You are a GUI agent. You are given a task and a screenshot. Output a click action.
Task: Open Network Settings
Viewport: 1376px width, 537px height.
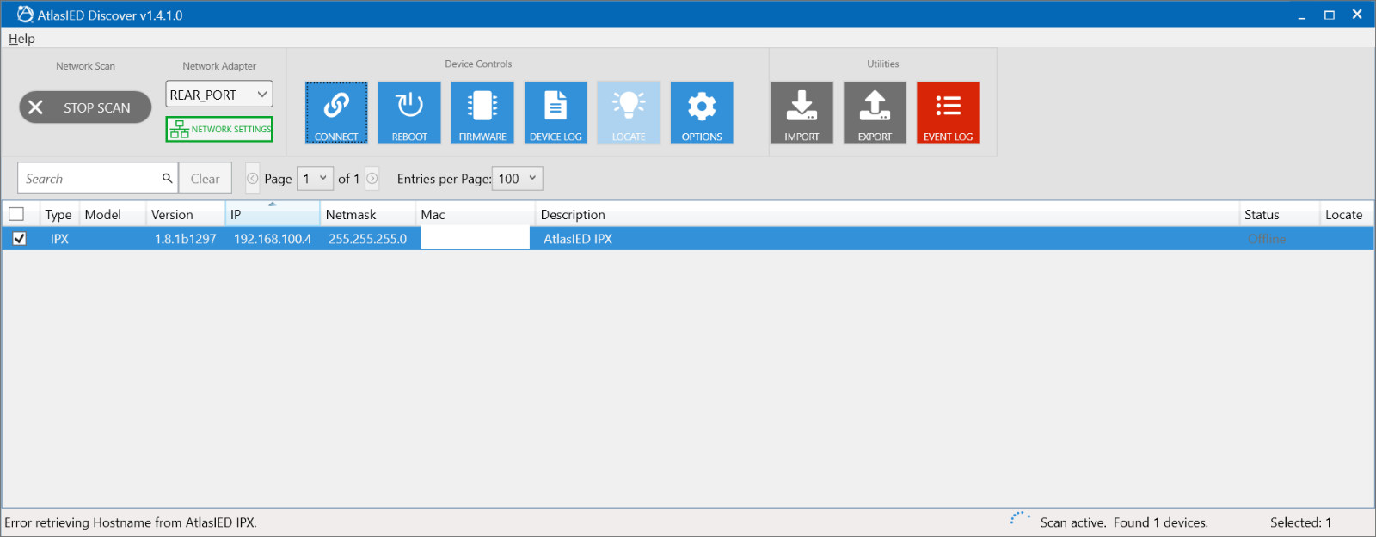pyautogui.click(x=219, y=130)
